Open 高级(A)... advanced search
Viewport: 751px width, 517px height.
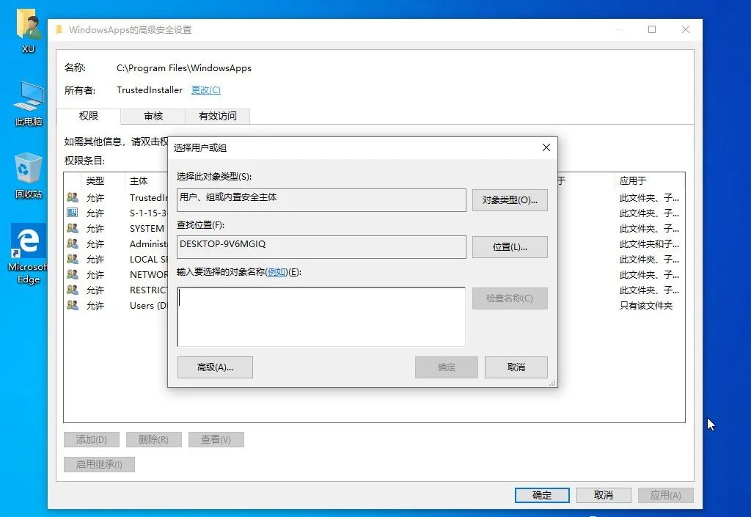[x=215, y=367]
